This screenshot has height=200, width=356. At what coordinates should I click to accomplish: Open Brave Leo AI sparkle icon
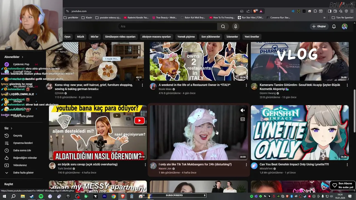(x=341, y=11)
